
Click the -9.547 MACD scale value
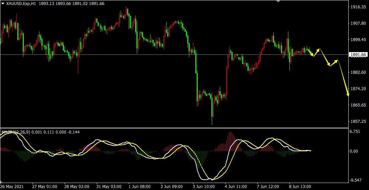355,181
